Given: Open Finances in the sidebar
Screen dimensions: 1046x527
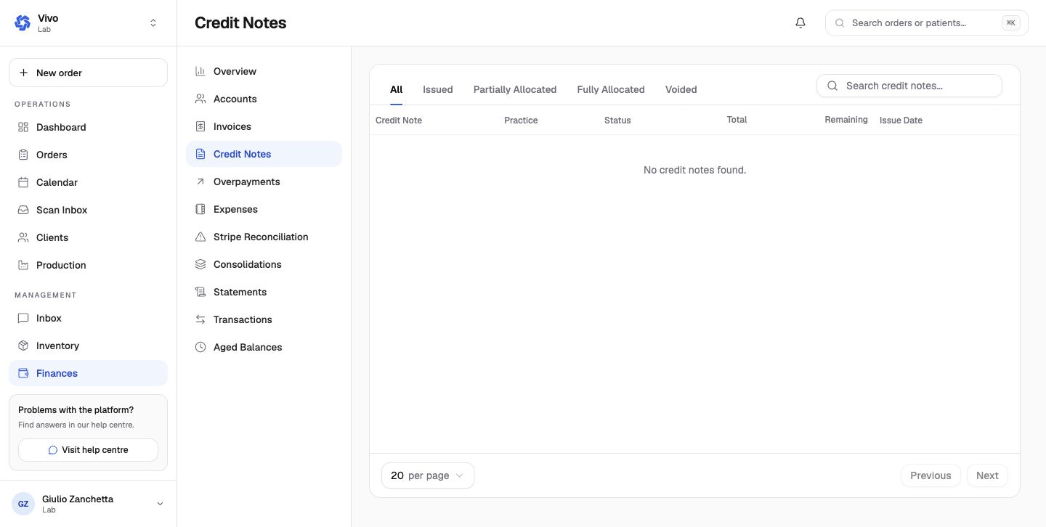Looking at the screenshot, I should [88, 373].
